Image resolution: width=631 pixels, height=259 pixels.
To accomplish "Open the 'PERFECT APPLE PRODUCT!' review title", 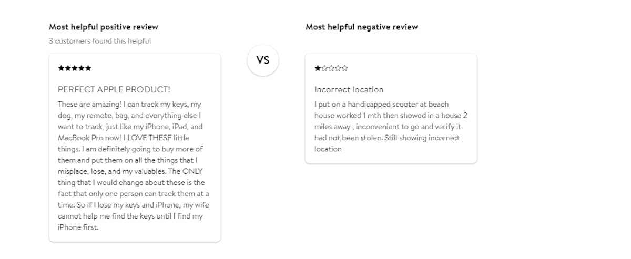I will 114,90.
